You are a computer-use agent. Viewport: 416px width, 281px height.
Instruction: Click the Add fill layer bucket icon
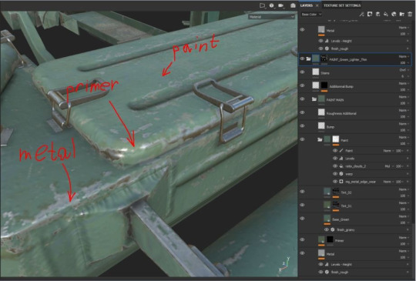pyautogui.click(x=386, y=14)
